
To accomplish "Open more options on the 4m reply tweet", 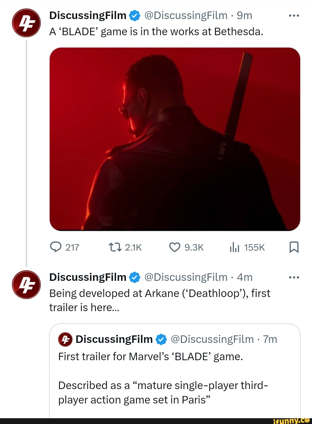I will coord(294,277).
